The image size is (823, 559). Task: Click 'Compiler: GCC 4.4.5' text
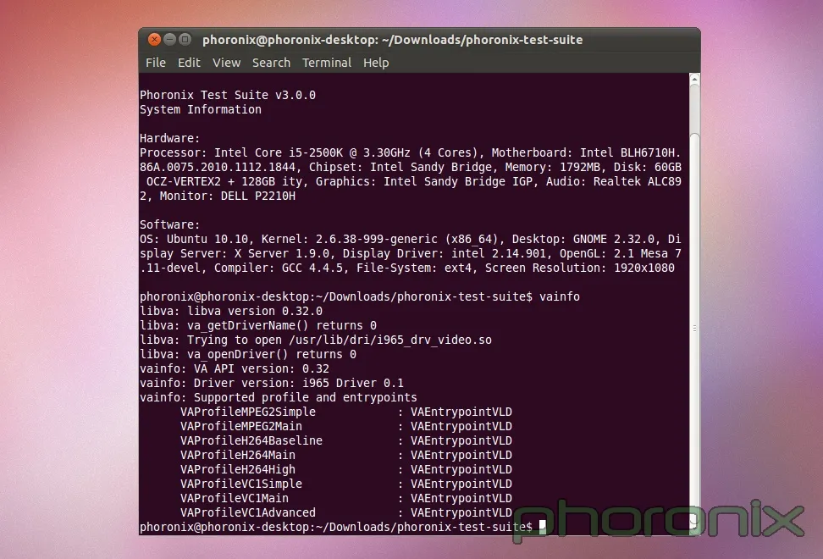[x=279, y=268]
